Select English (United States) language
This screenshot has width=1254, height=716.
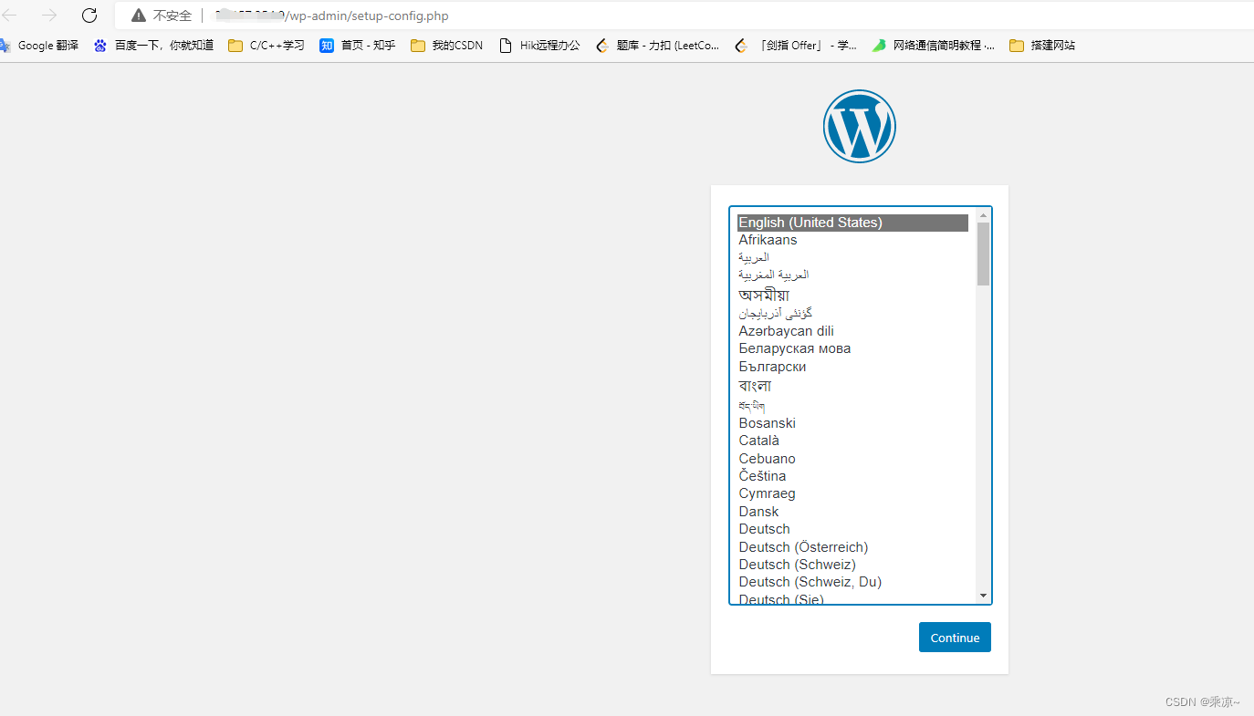852,223
